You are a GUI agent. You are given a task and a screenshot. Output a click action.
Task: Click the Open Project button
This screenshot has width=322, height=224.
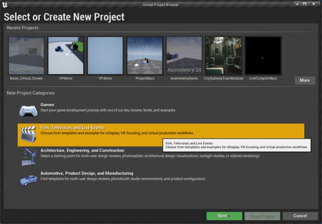[x=262, y=216]
